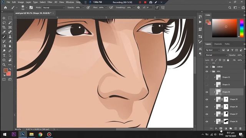Open the brush Mode dropdown
The image size is (246, 138).
coord(53,8)
